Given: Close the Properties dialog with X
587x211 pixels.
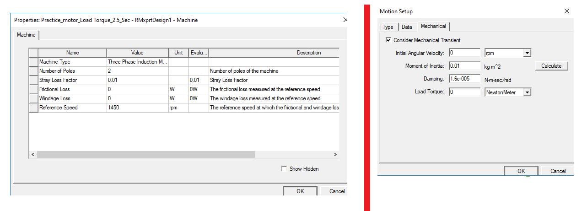Looking at the screenshot, I should (345, 20).
